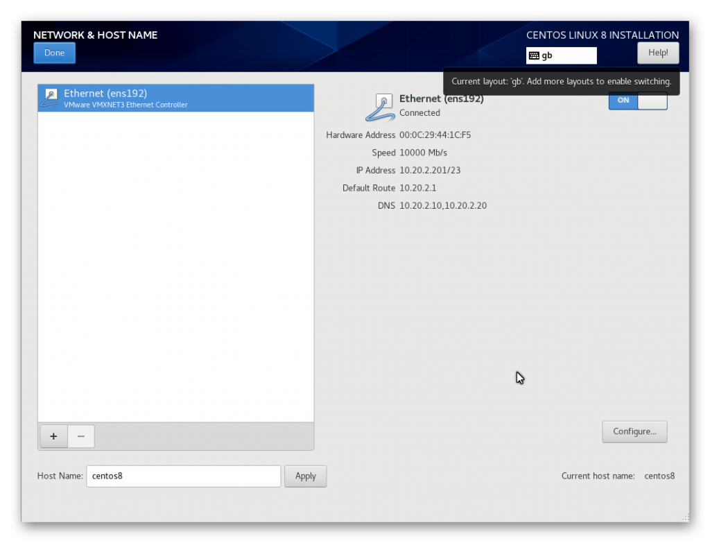
Task: Focus the Host Name input field
Action: click(x=183, y=476)
